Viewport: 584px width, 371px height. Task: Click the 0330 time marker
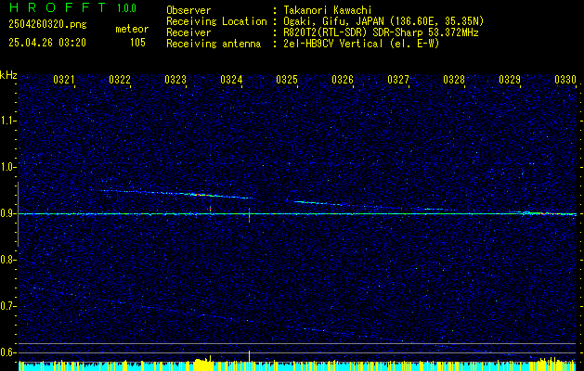(x=565, y=80)
